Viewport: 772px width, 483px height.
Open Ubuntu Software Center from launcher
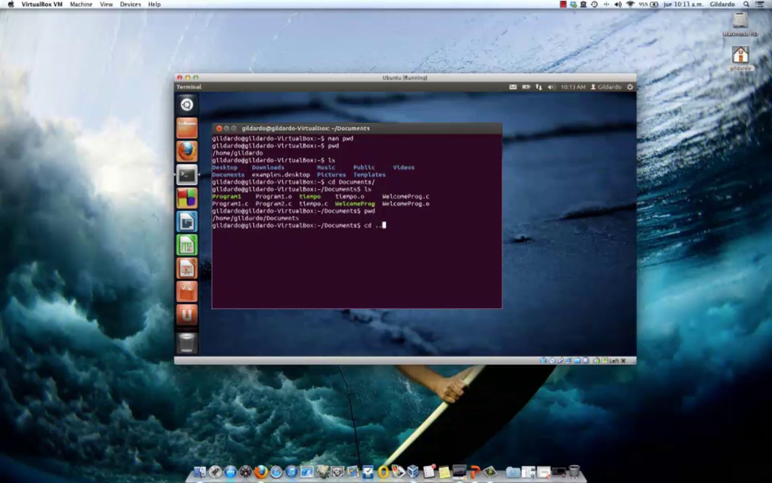click(x=187, y=292)
